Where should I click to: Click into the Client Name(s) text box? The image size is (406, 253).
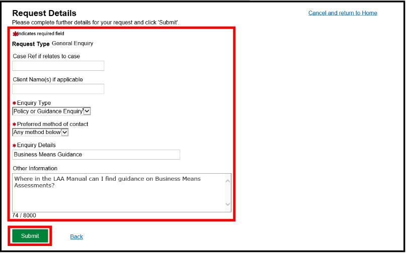pyautogui.click(x=58, y=89)
